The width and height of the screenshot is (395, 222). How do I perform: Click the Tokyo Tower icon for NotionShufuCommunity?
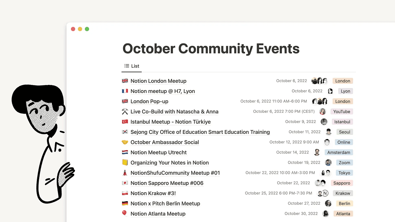point(125,173)
